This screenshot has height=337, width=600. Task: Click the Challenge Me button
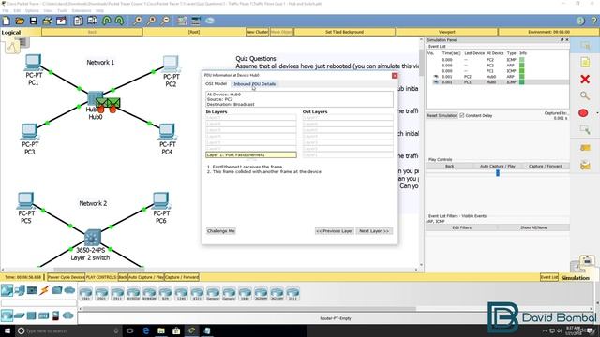[221, 231]
